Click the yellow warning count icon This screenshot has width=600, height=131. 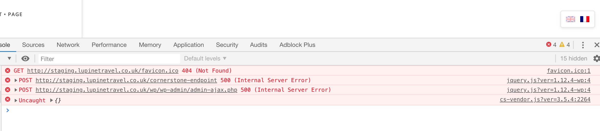[562, 45]
